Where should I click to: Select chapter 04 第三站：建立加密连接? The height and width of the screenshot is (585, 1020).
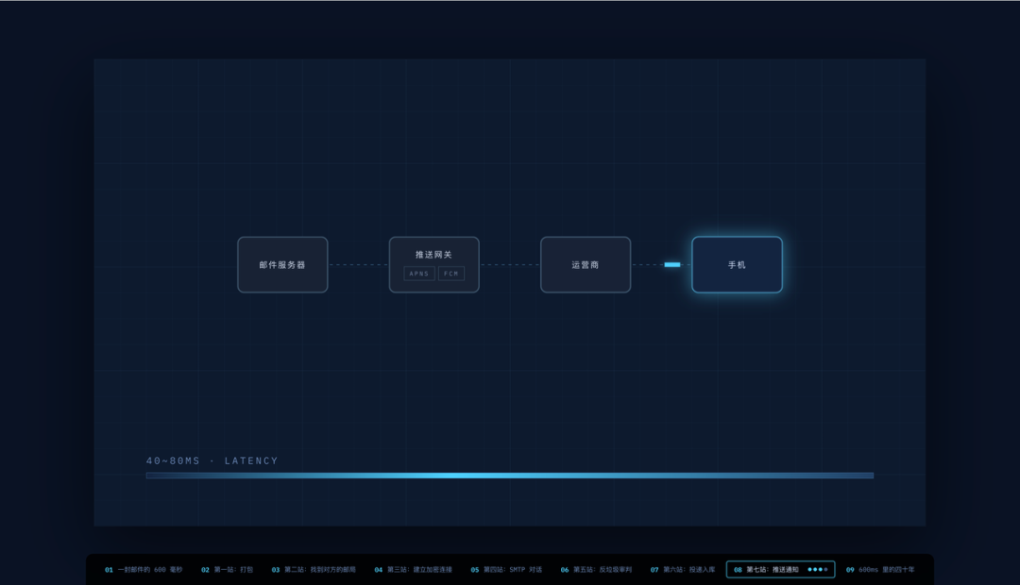[413, 569]
